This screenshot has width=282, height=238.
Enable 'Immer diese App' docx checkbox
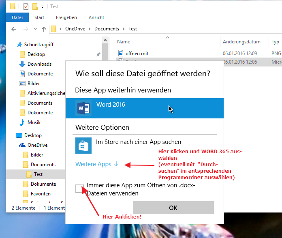[79, 189]
